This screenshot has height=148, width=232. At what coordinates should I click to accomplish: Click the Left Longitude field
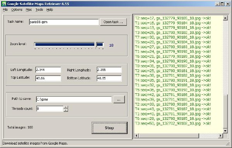point(48,70)
